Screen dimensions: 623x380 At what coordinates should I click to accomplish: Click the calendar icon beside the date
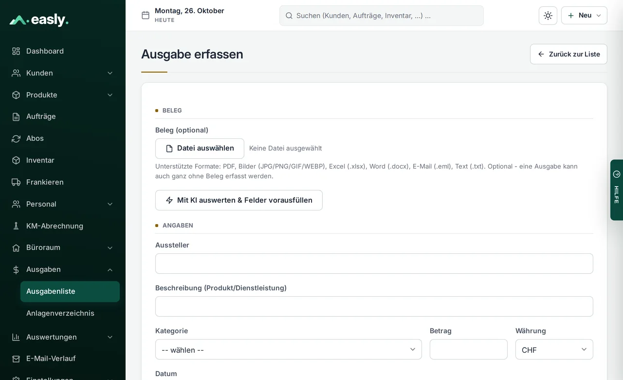(146, 15)
